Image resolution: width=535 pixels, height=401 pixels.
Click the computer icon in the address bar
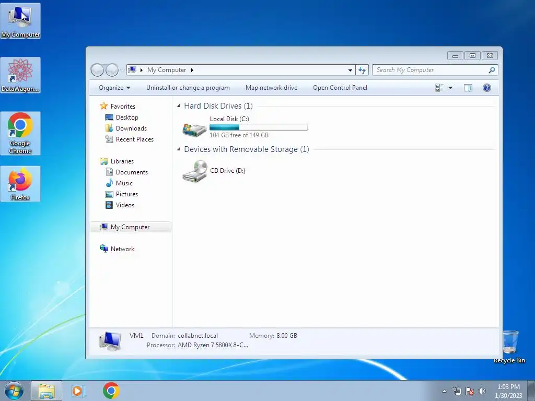click(132, 70)
